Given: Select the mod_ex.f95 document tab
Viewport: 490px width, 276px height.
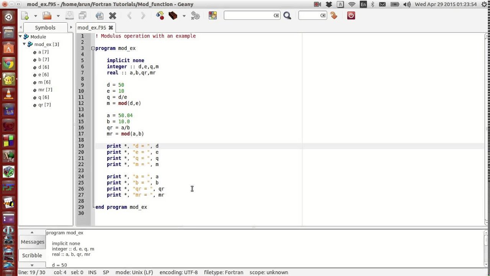Looking at the screenshot, I should pos(92,28).
